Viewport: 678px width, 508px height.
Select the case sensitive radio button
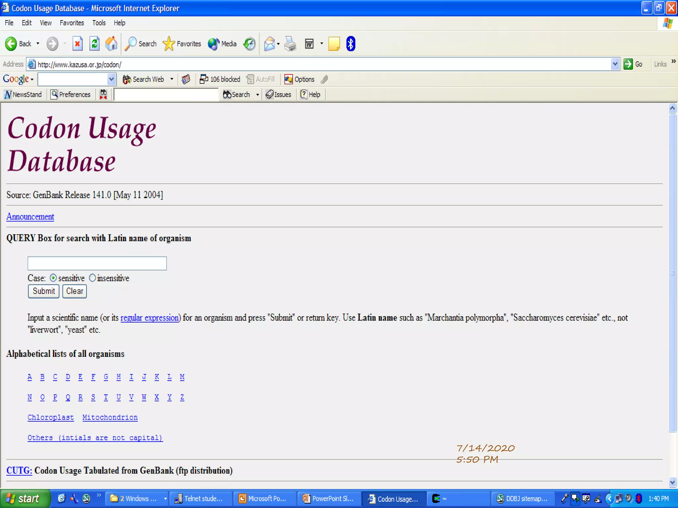(53, 278)
